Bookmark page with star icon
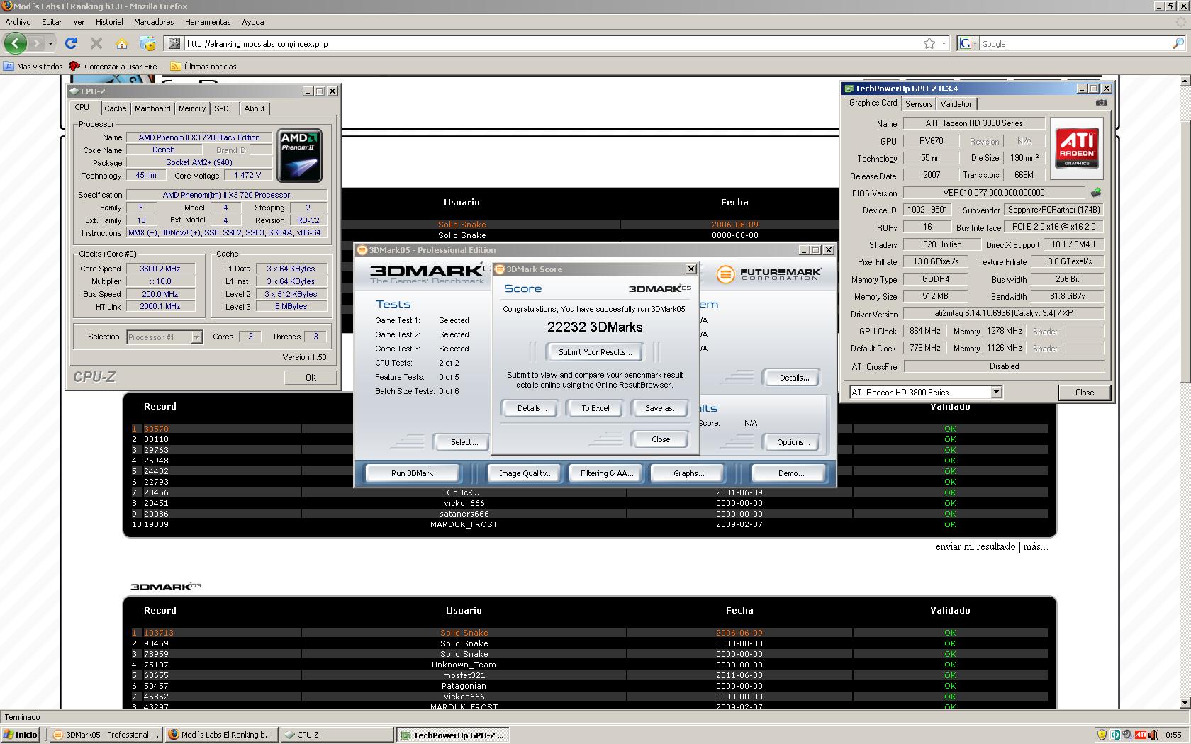Screen dimensions: 1191x744 [929, 43]
